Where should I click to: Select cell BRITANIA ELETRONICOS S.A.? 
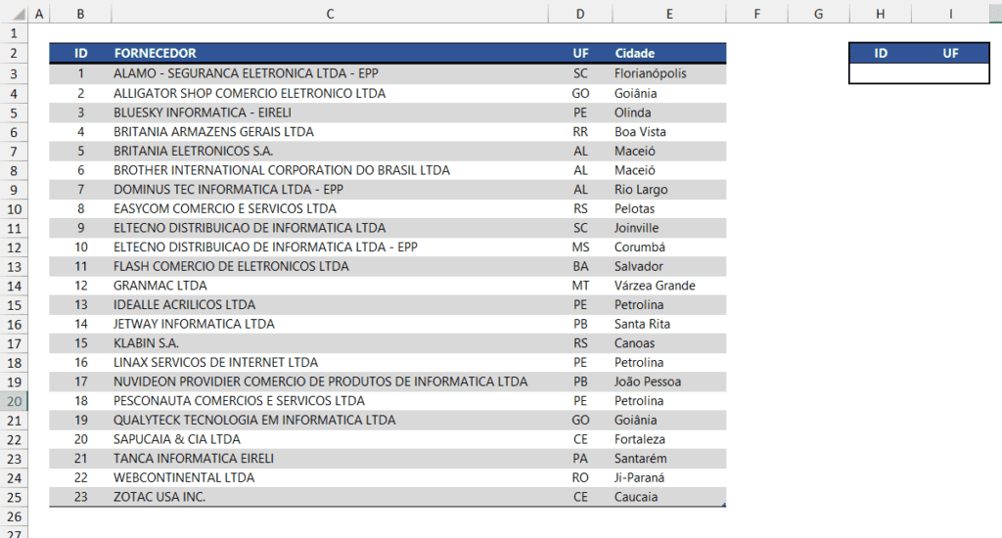(330, 151)
